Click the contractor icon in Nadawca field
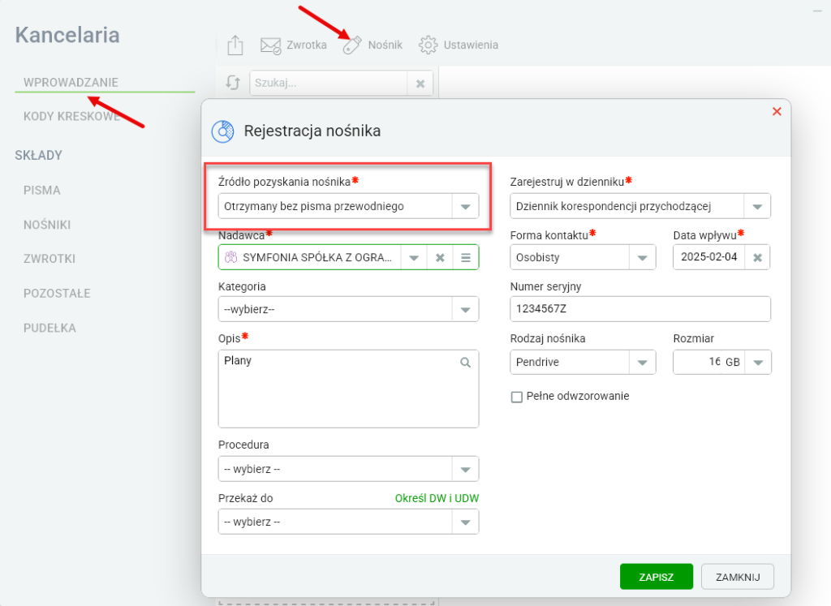Image resolution: width=831 pixels, height=606 pixels. click(230, 257)
